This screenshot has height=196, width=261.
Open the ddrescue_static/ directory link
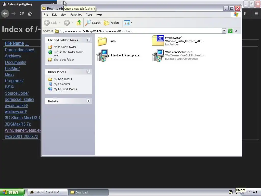[x=19, y=99]
